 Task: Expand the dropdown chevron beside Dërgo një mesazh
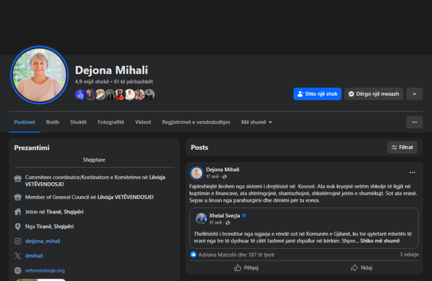pyautogui.click(x=414, y=94)
